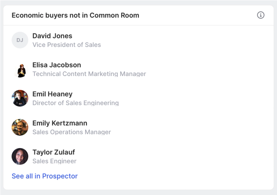This screenshot has height=195, width=277.
Task: Open Emil Heaney's name entry
Action: [x=52, y=94]
